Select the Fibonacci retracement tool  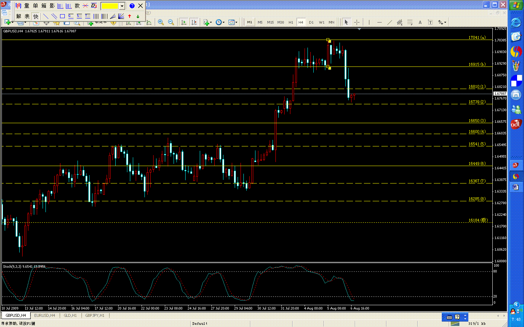click(x=410, y=22)
